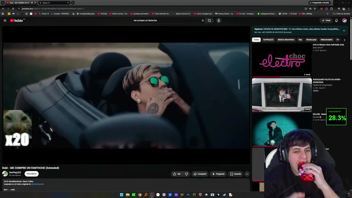
Task: Run the search with the magnifier button
Action: click(x=209, y=20)
